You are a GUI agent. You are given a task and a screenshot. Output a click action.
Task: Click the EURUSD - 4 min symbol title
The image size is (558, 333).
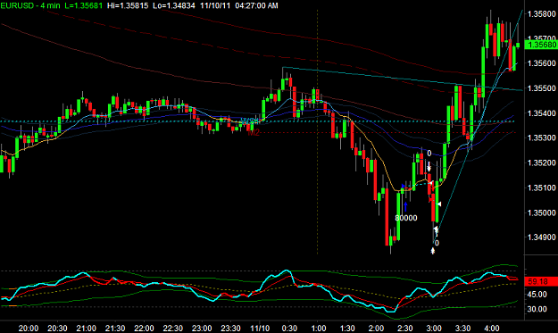click(29, 5)
